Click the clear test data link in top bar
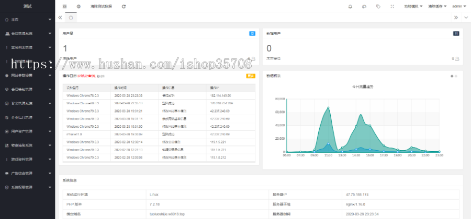Screen dimensions: 471x219 [x=101, y=6]
